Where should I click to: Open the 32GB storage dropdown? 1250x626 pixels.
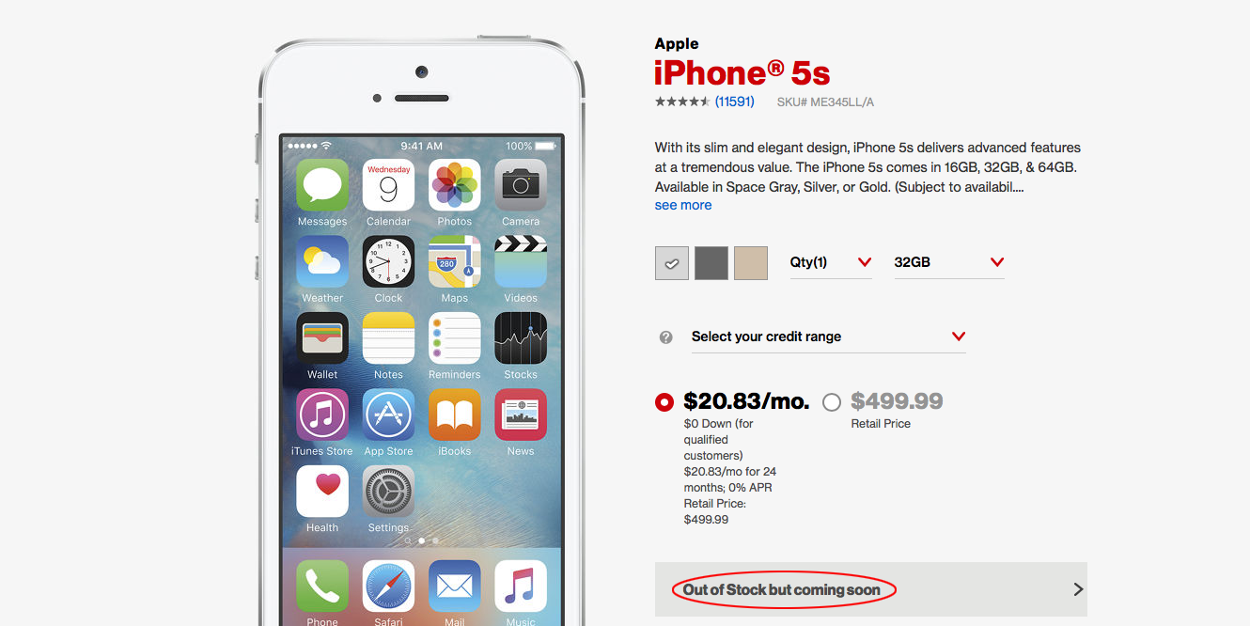(949, 262)
